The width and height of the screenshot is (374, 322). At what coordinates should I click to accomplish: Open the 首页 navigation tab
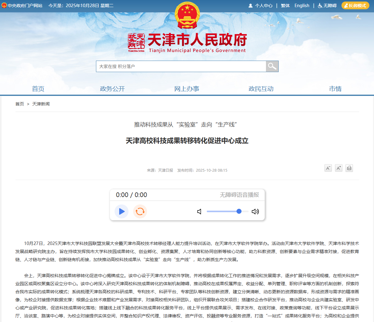tap(38, 89)
